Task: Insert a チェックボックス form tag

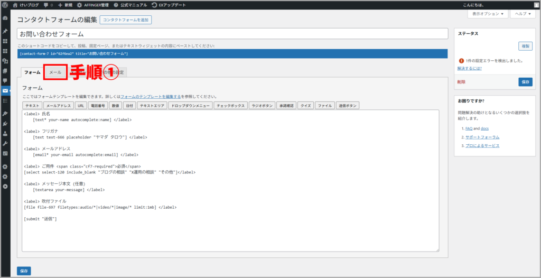Action: tap(230, 106)
